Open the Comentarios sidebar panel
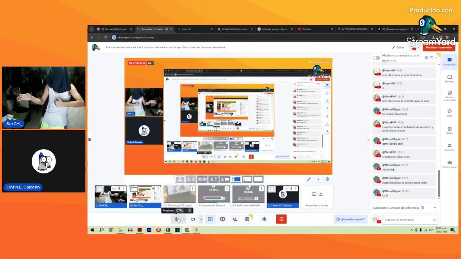This screenshot has height=259, width=461. coord(449,62)
